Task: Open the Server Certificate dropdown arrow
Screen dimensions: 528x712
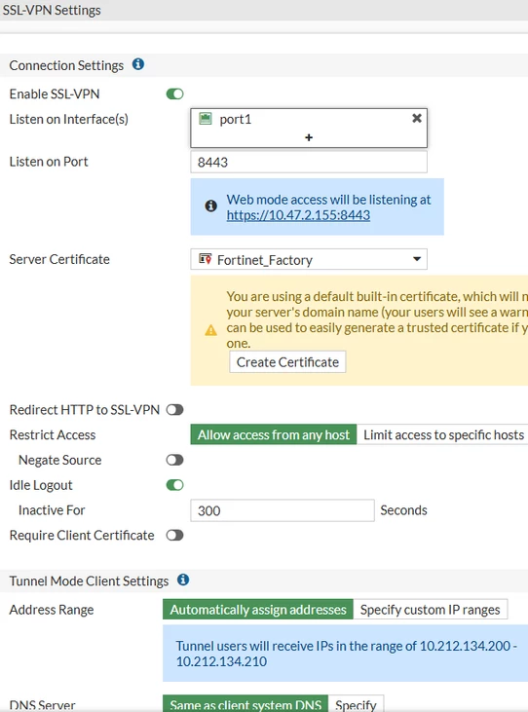Action: click(416, 259)
